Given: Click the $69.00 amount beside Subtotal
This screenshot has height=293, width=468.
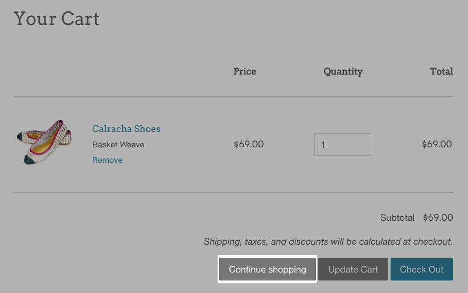Looking at the screenshot, I should [x=438, y=217].
